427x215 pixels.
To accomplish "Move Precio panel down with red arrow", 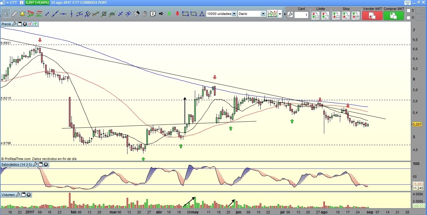I will [30, 24].
